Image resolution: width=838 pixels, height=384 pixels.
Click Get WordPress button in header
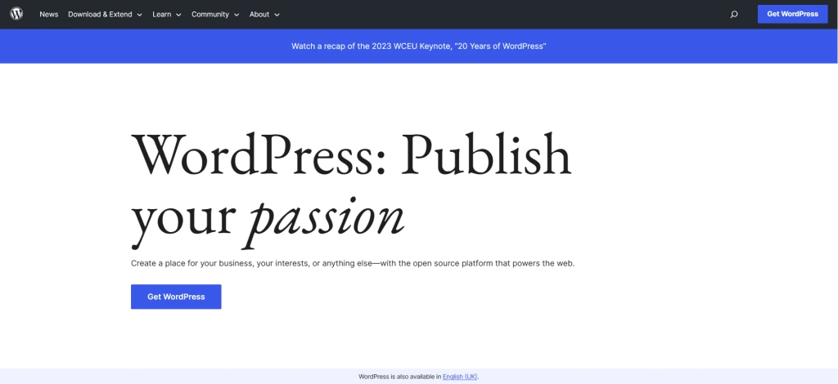click(792, 14)
